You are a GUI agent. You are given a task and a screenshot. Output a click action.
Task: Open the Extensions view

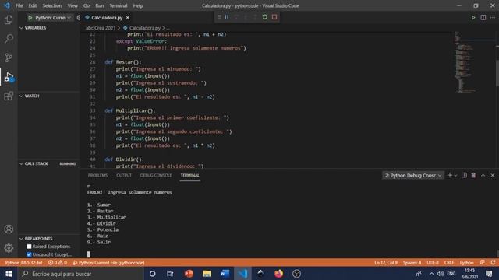coord(9,96)
